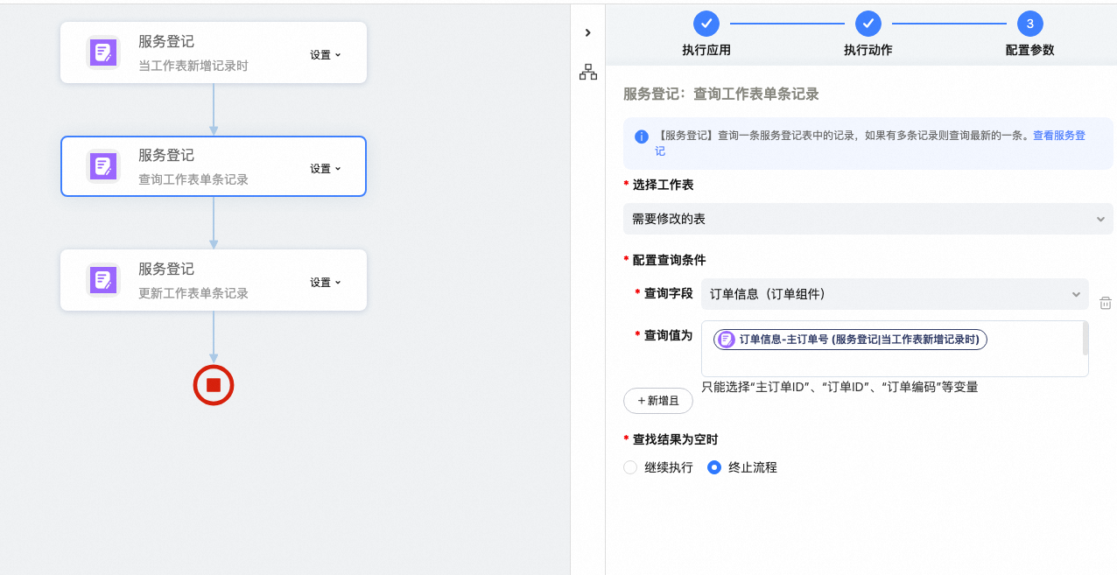Image resolution: width=1117 pixels, height=575 pixels.
Task: Open the 查询字段 dropdown
Action: (895, 295)
